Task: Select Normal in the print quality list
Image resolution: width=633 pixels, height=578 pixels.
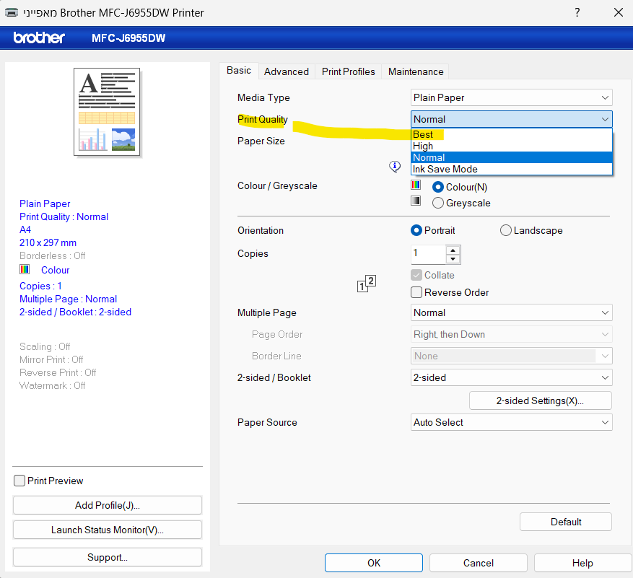Action: (512, 157)
